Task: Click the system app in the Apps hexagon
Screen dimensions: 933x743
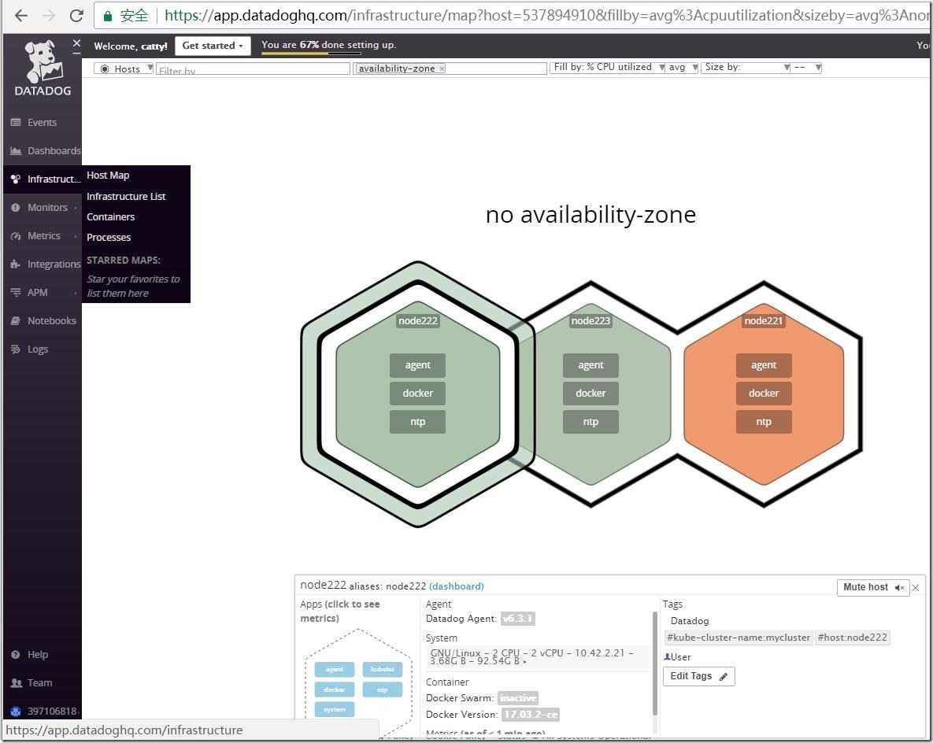Action: coord(335,710)
